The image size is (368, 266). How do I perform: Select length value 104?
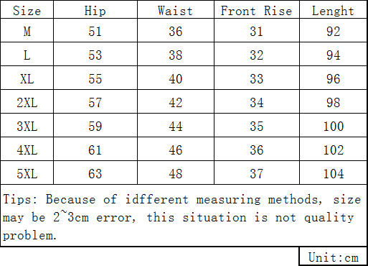pyautogui.click(x=333, y=173)
